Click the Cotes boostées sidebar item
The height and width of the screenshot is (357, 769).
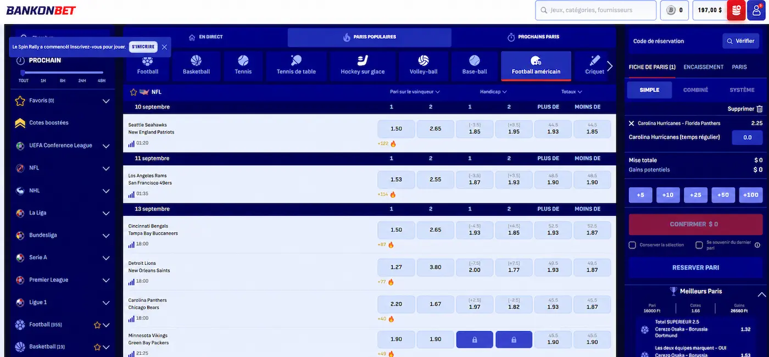(49, 123)
